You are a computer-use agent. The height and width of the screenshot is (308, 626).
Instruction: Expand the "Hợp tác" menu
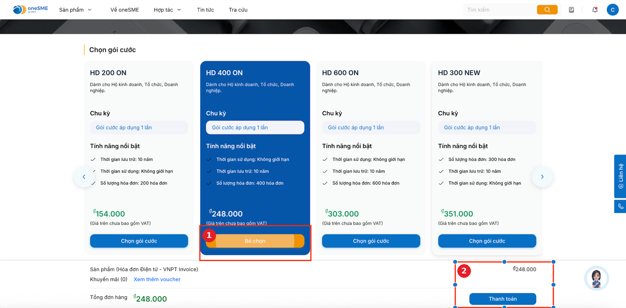tap(167, 10)
